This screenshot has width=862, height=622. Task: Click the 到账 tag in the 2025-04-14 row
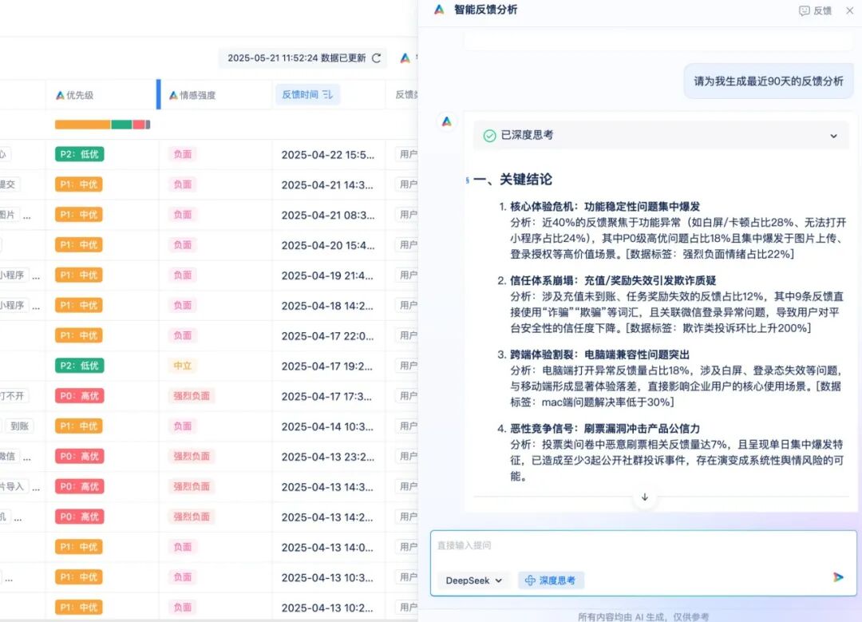pyautogui.click(x=19, y=426)
